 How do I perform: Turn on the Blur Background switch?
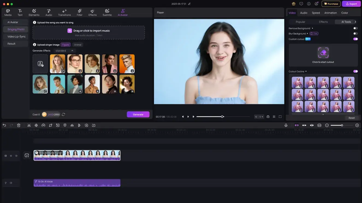pyautogui.click(x=355, y=33)
